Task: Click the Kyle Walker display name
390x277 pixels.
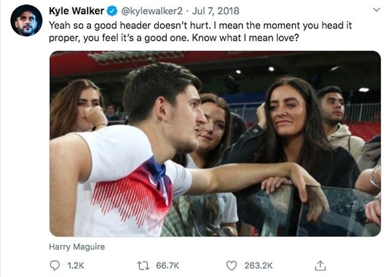Action: coord(76,11)
